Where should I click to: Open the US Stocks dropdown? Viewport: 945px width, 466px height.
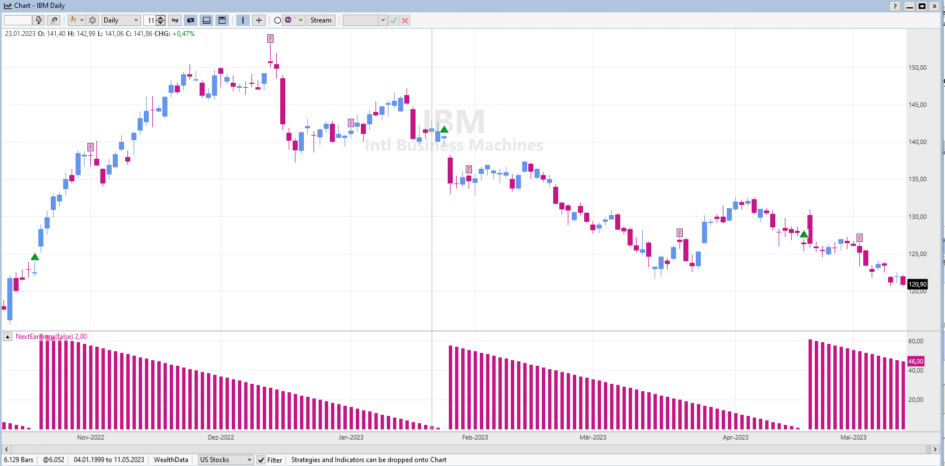coord(226,460)
